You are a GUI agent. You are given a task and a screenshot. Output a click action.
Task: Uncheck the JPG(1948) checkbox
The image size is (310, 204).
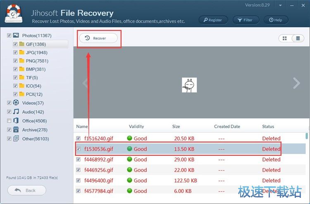tap(15, 52)
